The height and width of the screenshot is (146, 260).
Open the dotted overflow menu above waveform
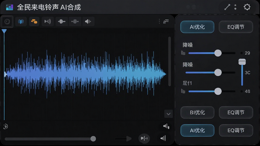click(x=159, y=21)
